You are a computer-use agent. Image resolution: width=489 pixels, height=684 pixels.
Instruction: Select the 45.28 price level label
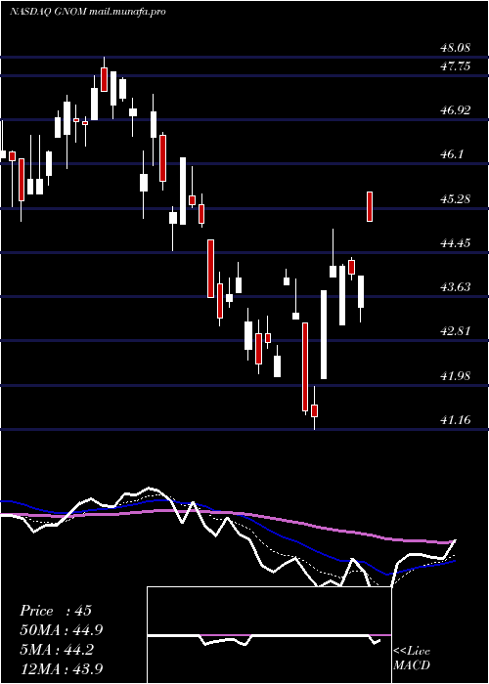[x=456, y=199]
